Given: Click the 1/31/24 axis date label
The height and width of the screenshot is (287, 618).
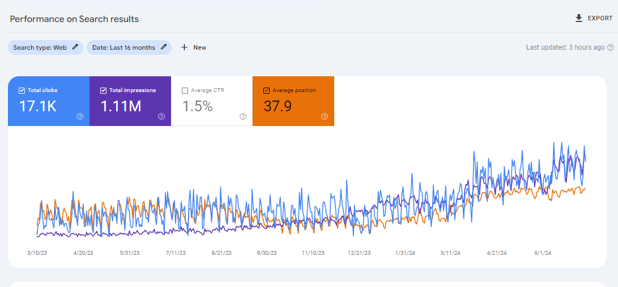Looking at the screenshot, I should [405, 253].
